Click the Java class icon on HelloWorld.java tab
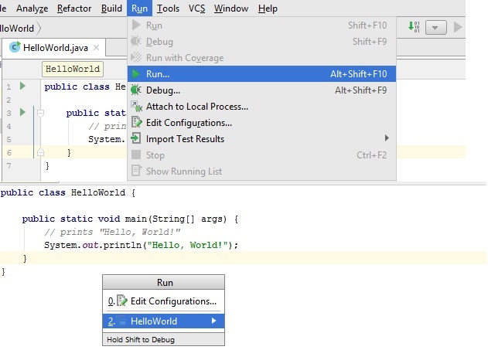The height and width of the screenshot is (350, 488). (15, 47)
